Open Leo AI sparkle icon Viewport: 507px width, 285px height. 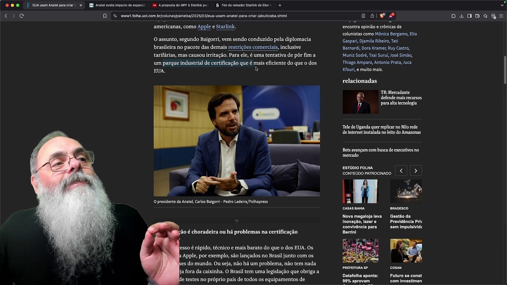click(x=485, y=16)
